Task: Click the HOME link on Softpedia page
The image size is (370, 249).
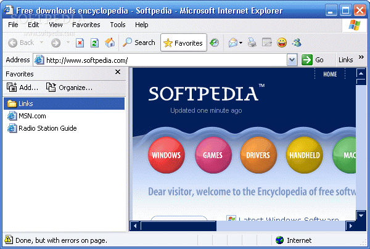Action: [x=330, y=75]
